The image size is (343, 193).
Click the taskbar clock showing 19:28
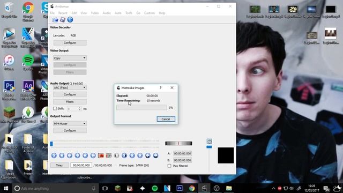click(x=311, y=188)
